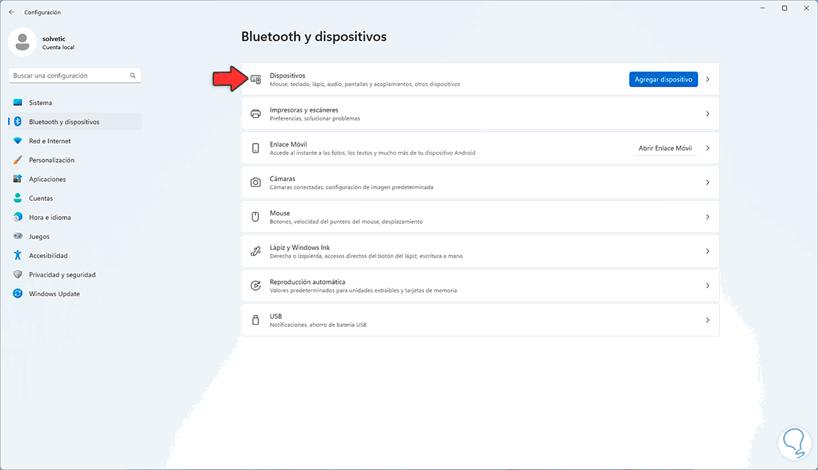Screen dimensions: 818x470
Task: Click the phone icon beside Enlace Móvil
Action: pos(256,148)
